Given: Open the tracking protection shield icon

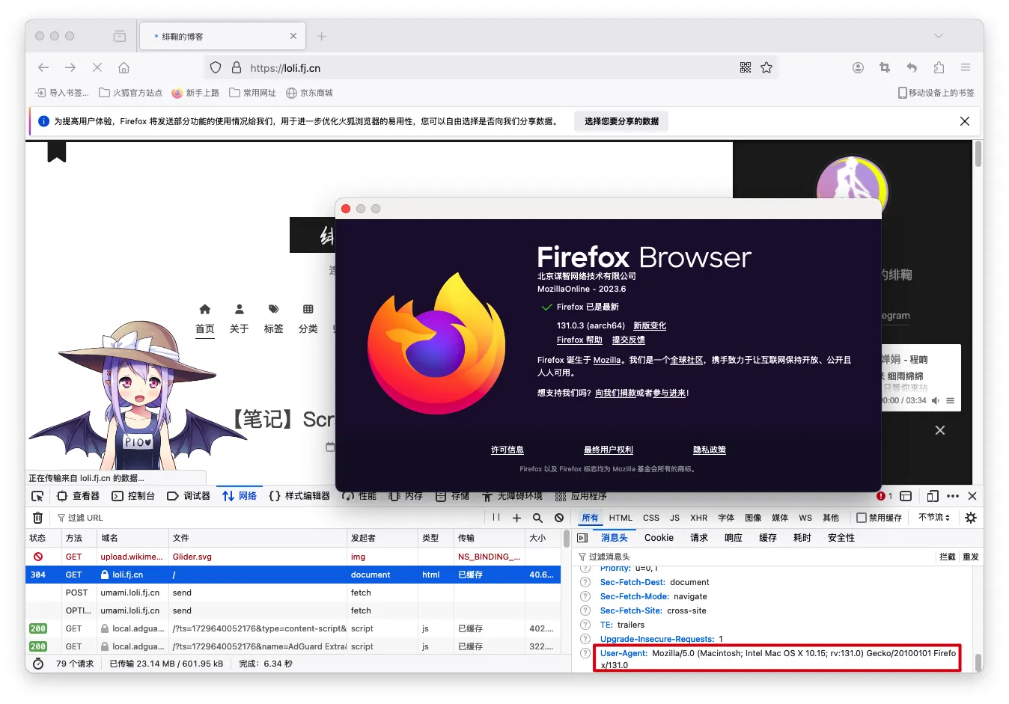Looking at the screenshot, I should (x=216, y=68).
